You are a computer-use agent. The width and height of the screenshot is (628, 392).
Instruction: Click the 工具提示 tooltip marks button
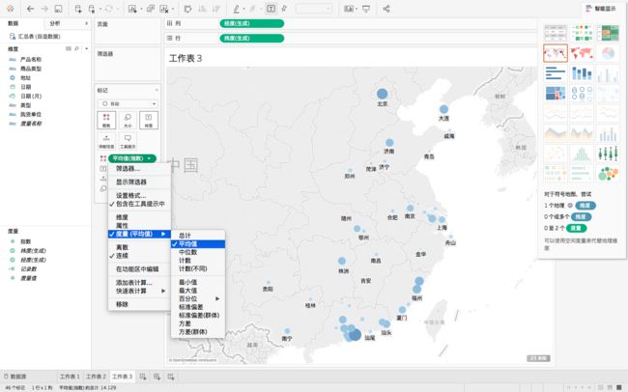point(128,141)
